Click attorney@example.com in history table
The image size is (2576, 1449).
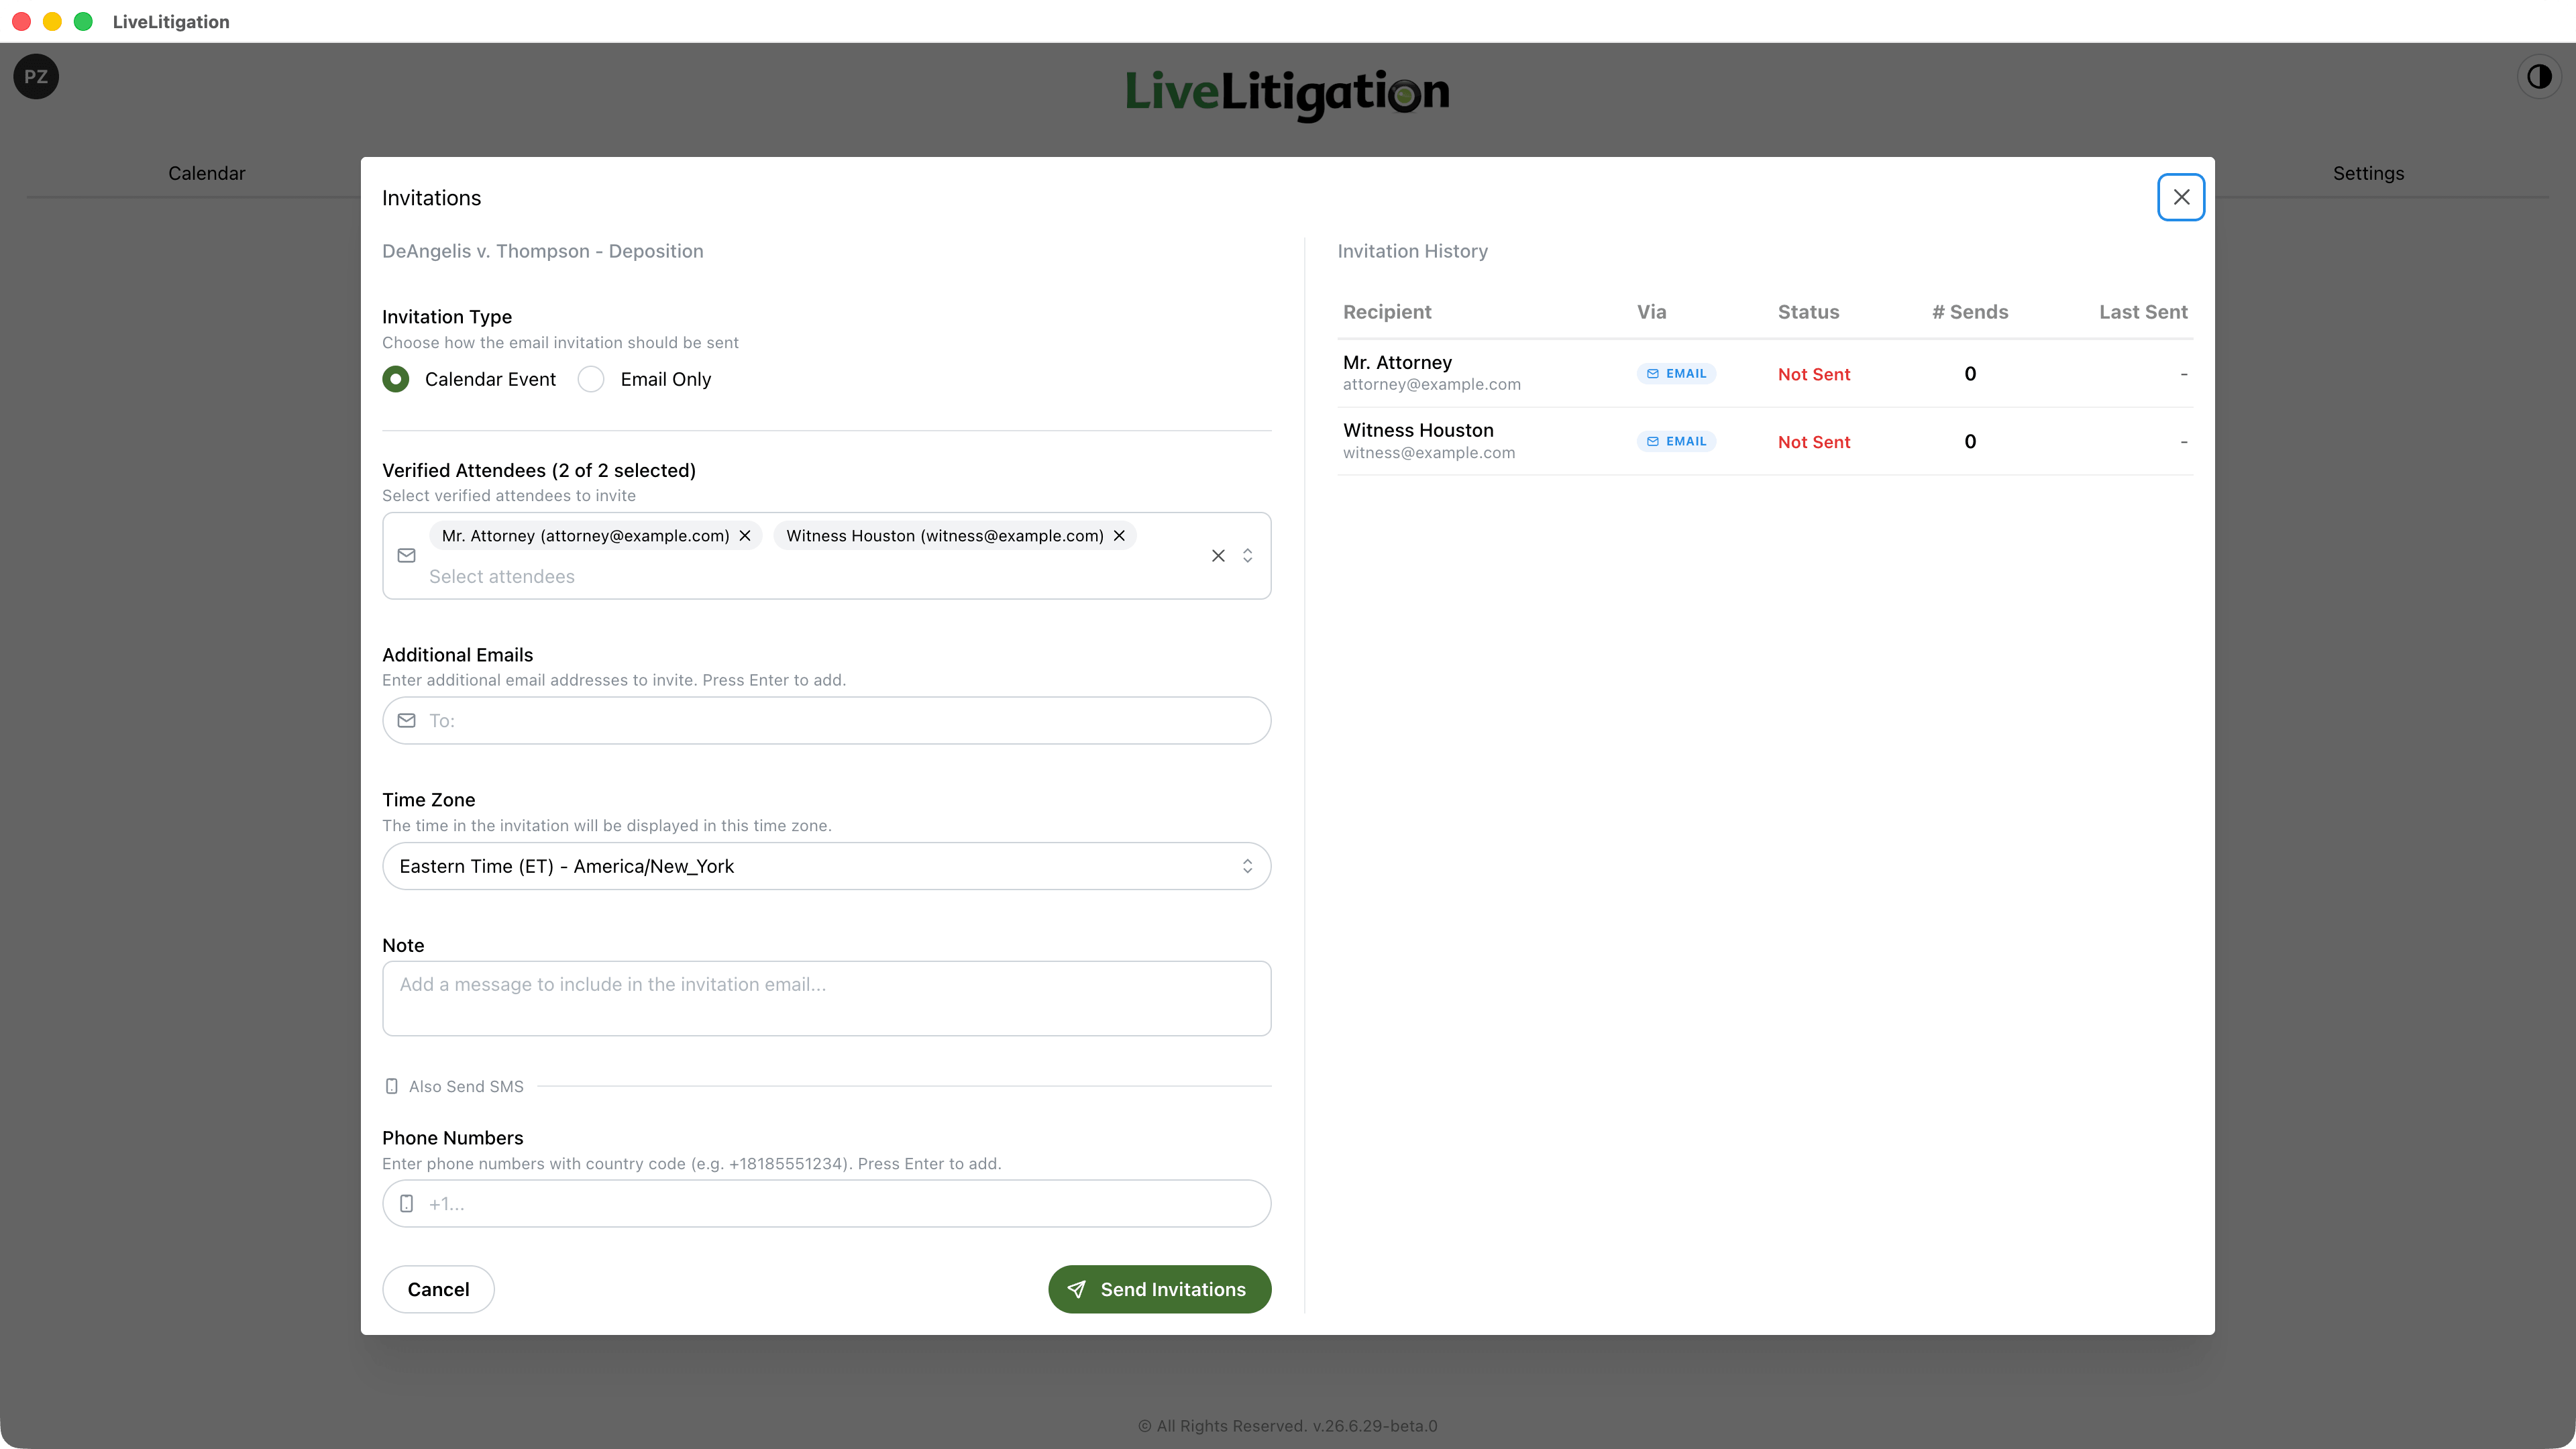click(1431, 385)
